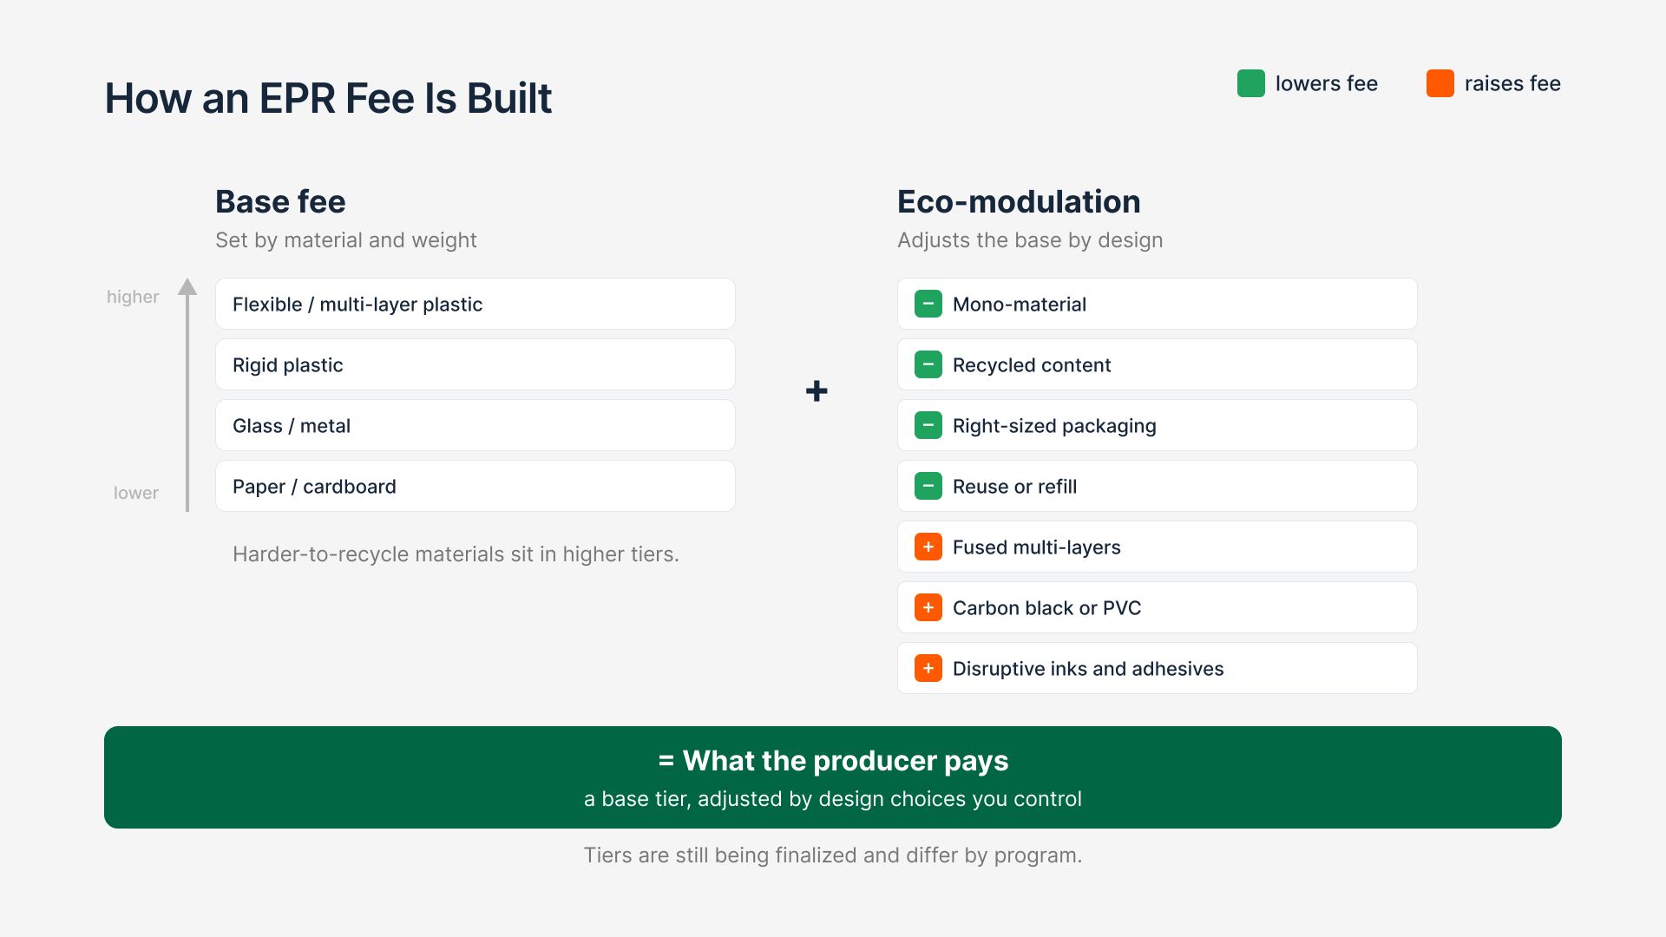Click the orange 'raises fee' legend swatch
Viewport: 1666px width, 937px height.
click(1440, 83)
